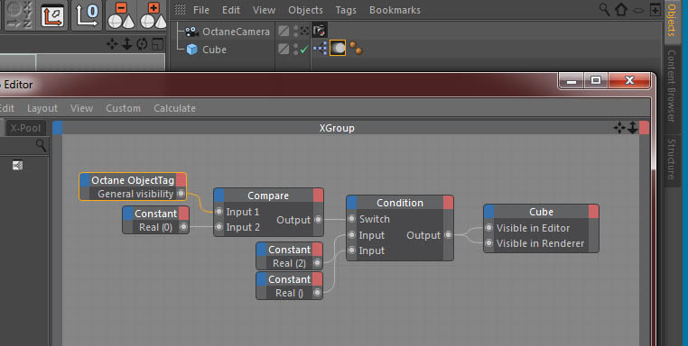Click the subtract primitives icon with minus sign
The width and height of the screenshot is (688, 346).
(x=121, y=15)
